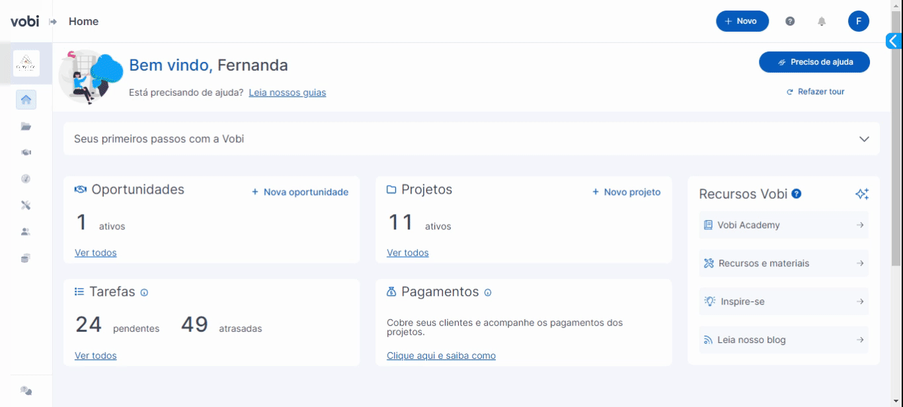This screenshot has height=407, width=903.
Task: Click the Projetos card title
Action: pyautogui.click(x=426, y=190)
